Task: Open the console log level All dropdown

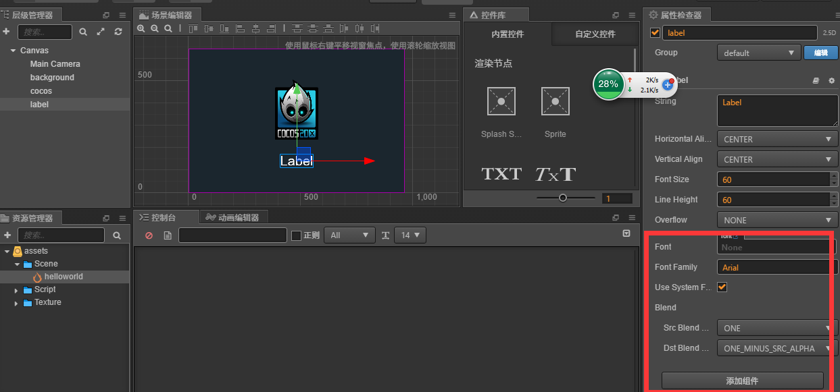Action: [x=349, y=235]
